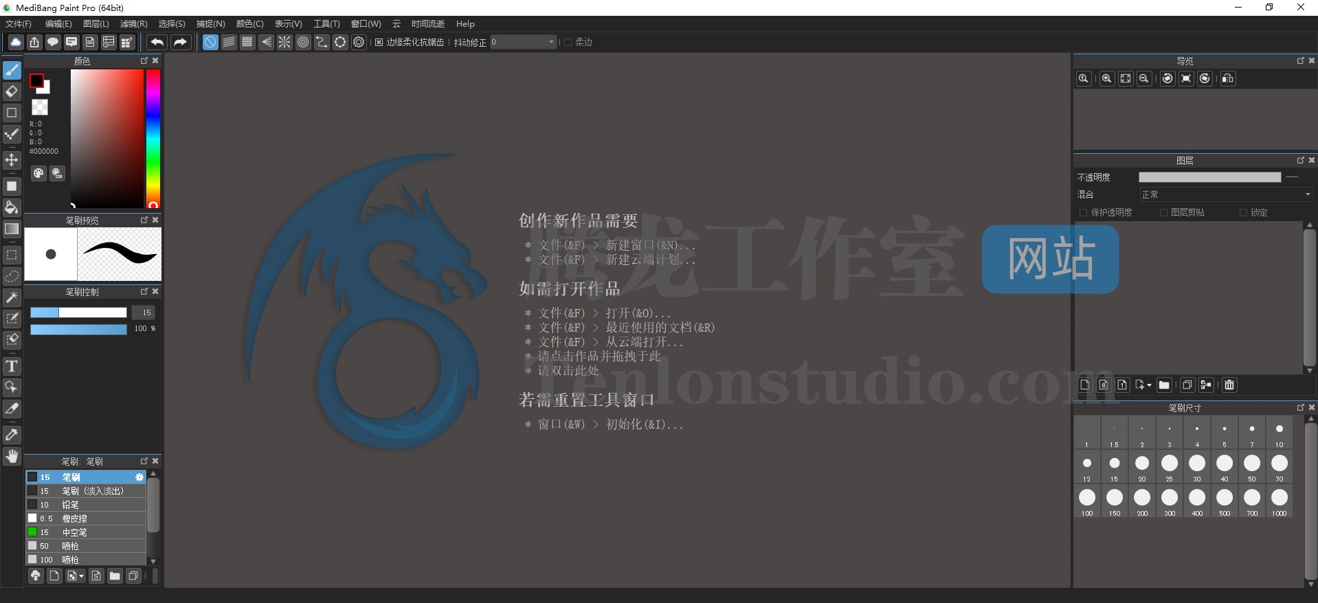Click the Undo arrow in top toolbar
Screen dimensions: 1318x603
[x=157, y=42]
